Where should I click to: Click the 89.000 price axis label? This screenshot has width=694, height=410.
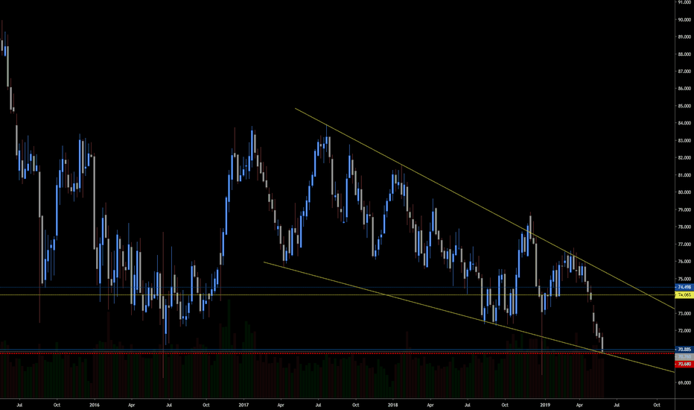coord(684,37)
